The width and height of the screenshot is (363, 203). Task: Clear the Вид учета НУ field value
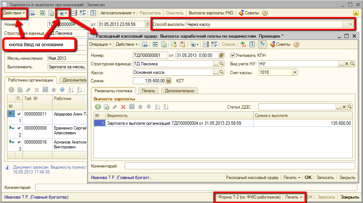coord(346,64)
